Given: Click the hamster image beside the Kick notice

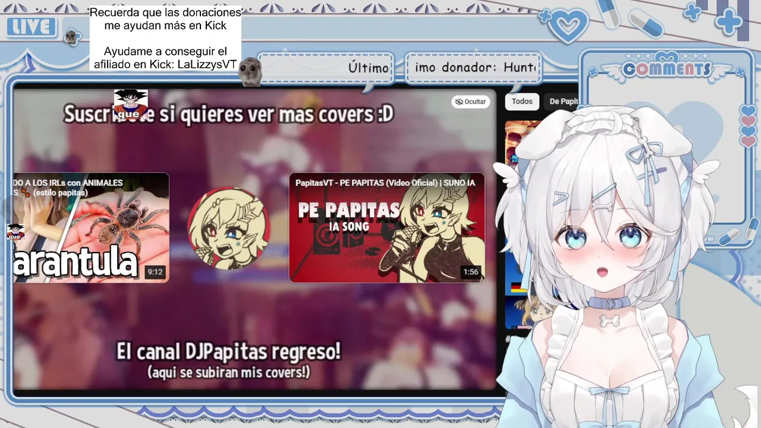Looking at the screenshot, I should pos(250,73).
